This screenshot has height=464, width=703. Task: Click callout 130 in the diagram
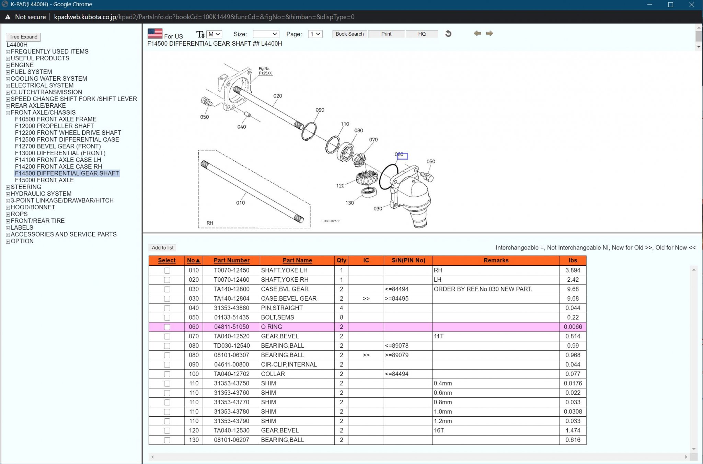coord(349,203)
